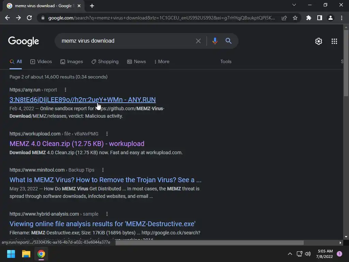Viewport: 349px width, 262px height.
Task: Clear the search box text
Action: [198, 41]
